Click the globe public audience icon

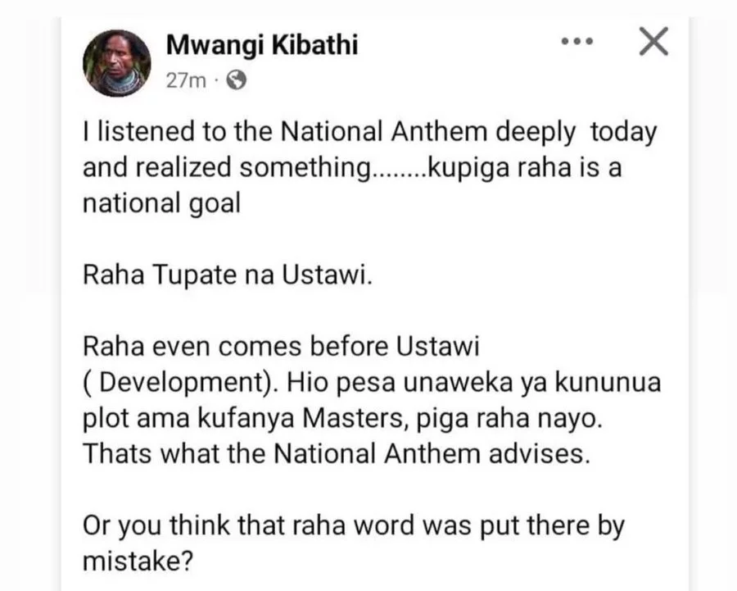point(235,80)
